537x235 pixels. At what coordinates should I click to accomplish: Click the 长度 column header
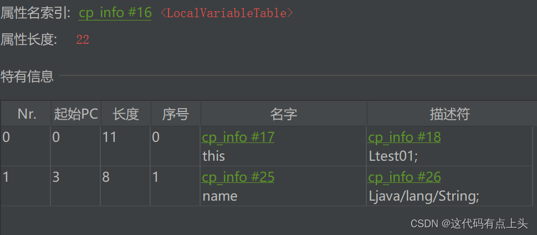tap(125, 114)
